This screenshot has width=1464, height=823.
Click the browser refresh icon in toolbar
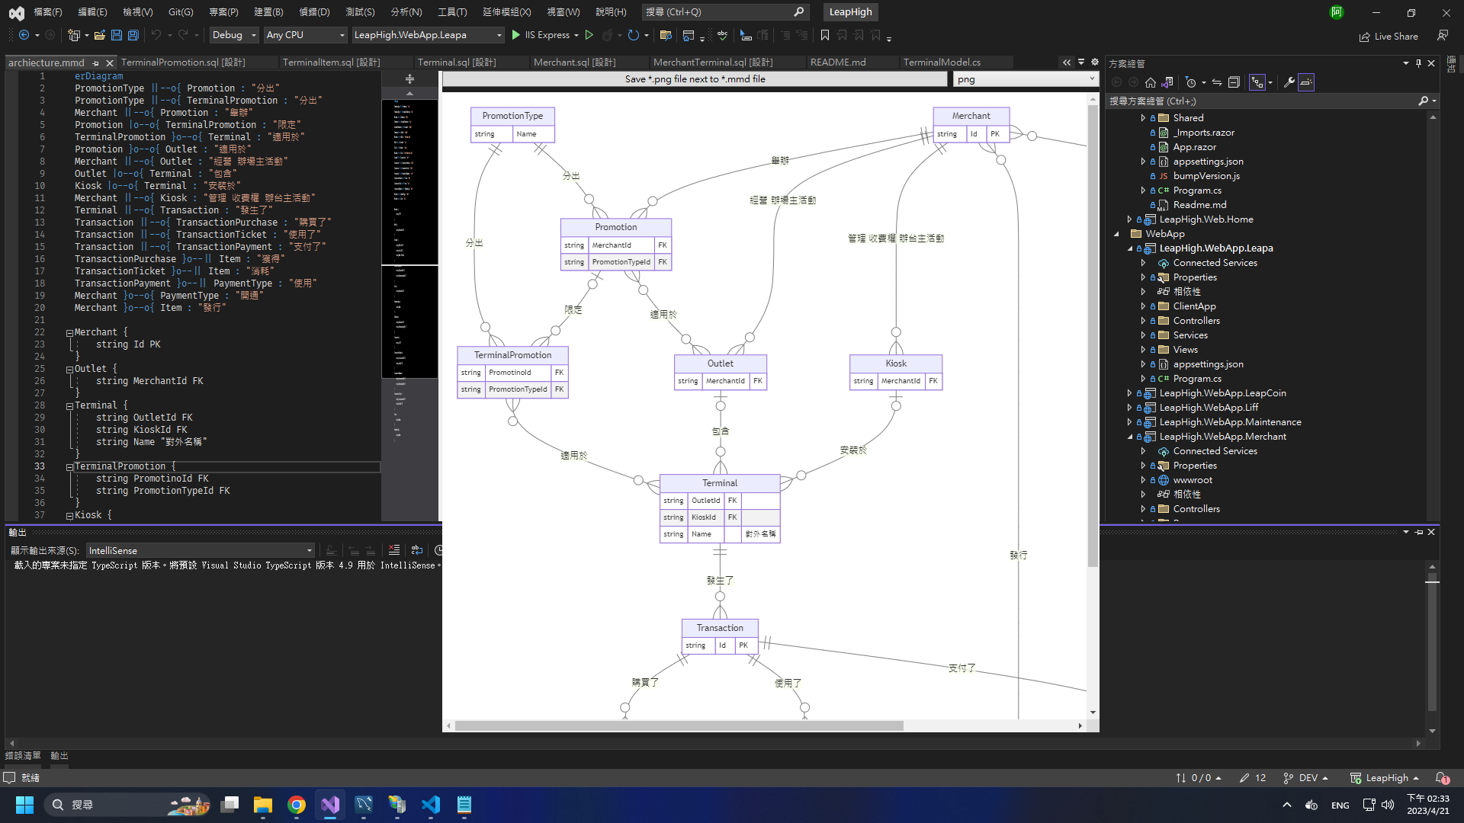(633, 35)
